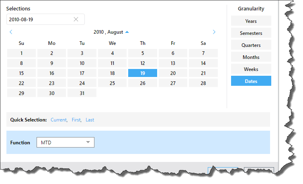Expand the 2010, August month picker arrow

point(127,32)
